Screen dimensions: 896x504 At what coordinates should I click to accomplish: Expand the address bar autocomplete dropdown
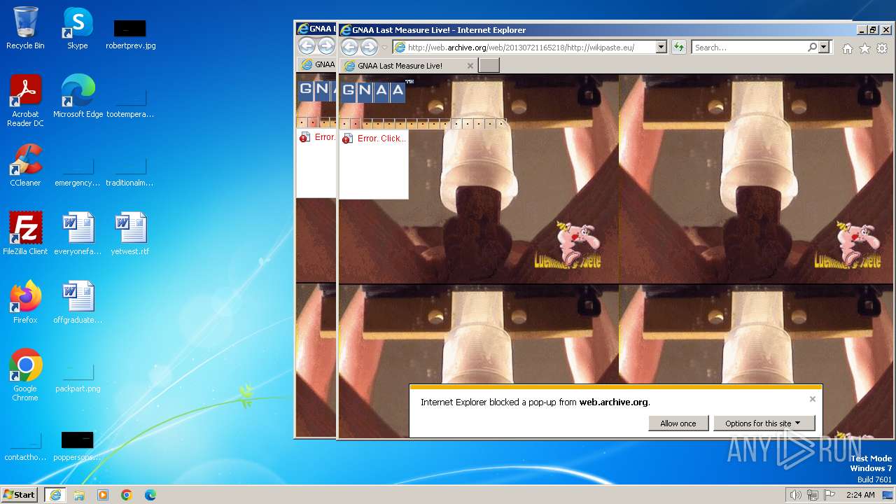coord(661,48)
